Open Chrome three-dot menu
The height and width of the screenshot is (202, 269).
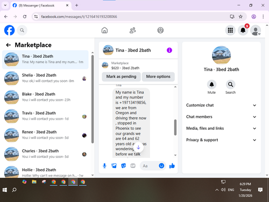263,17
